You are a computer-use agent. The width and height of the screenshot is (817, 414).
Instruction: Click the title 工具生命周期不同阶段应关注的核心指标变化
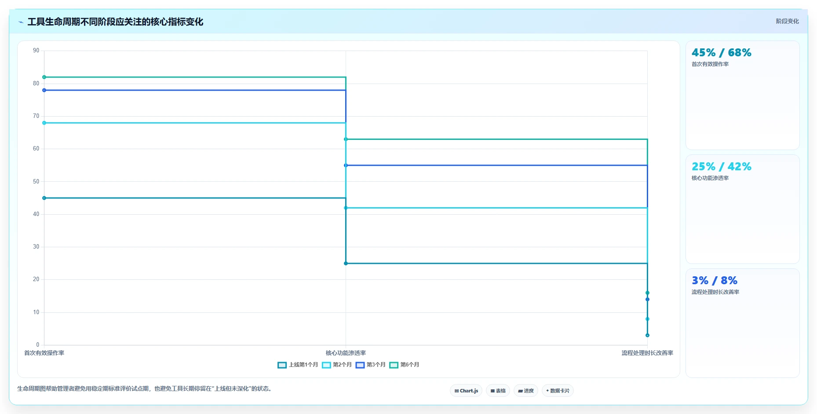click(115, 22)
